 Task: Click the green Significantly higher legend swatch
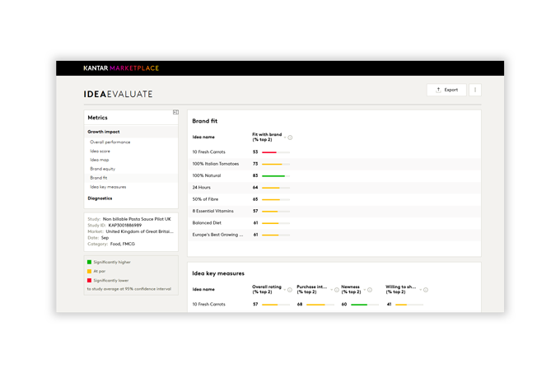point(89,262)
